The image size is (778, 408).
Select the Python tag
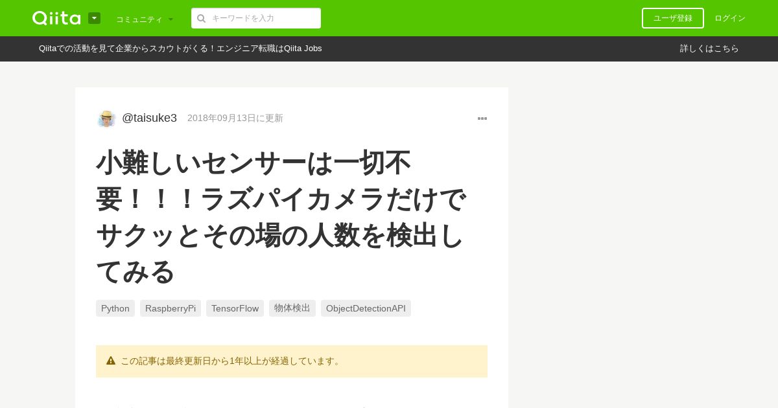[x=115, y=308]
